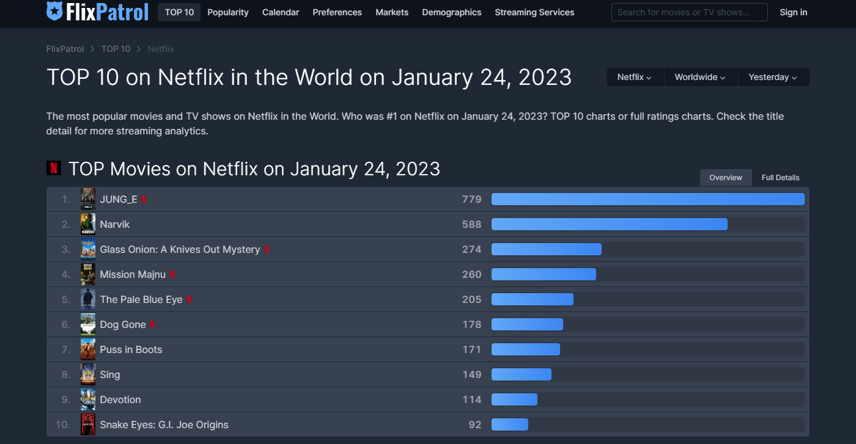This screenshot has width=856, height=444.
Task: Click the page heading TOP 10 on Netflix
Action: click(309, 78)
